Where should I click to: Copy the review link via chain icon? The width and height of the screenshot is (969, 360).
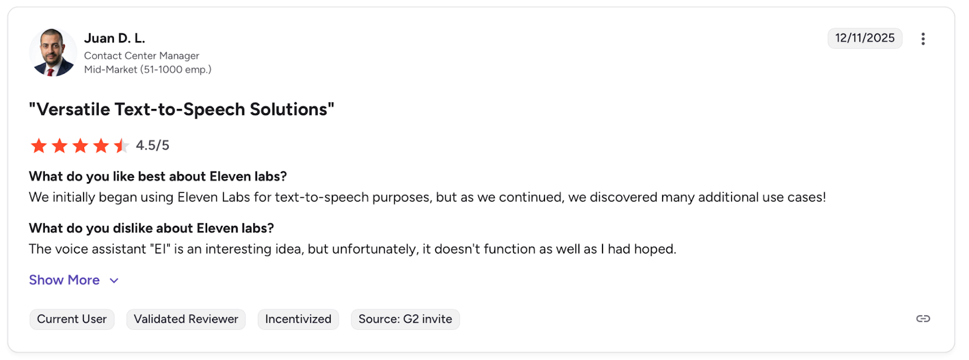coord(922,319)
